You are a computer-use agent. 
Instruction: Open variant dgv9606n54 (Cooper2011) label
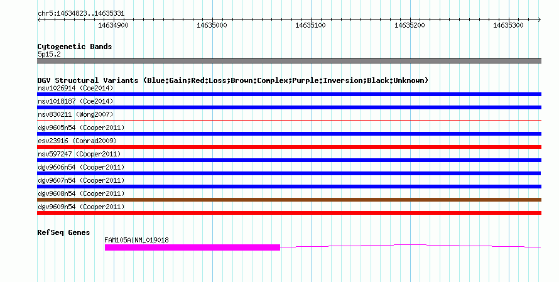point(81,167)
